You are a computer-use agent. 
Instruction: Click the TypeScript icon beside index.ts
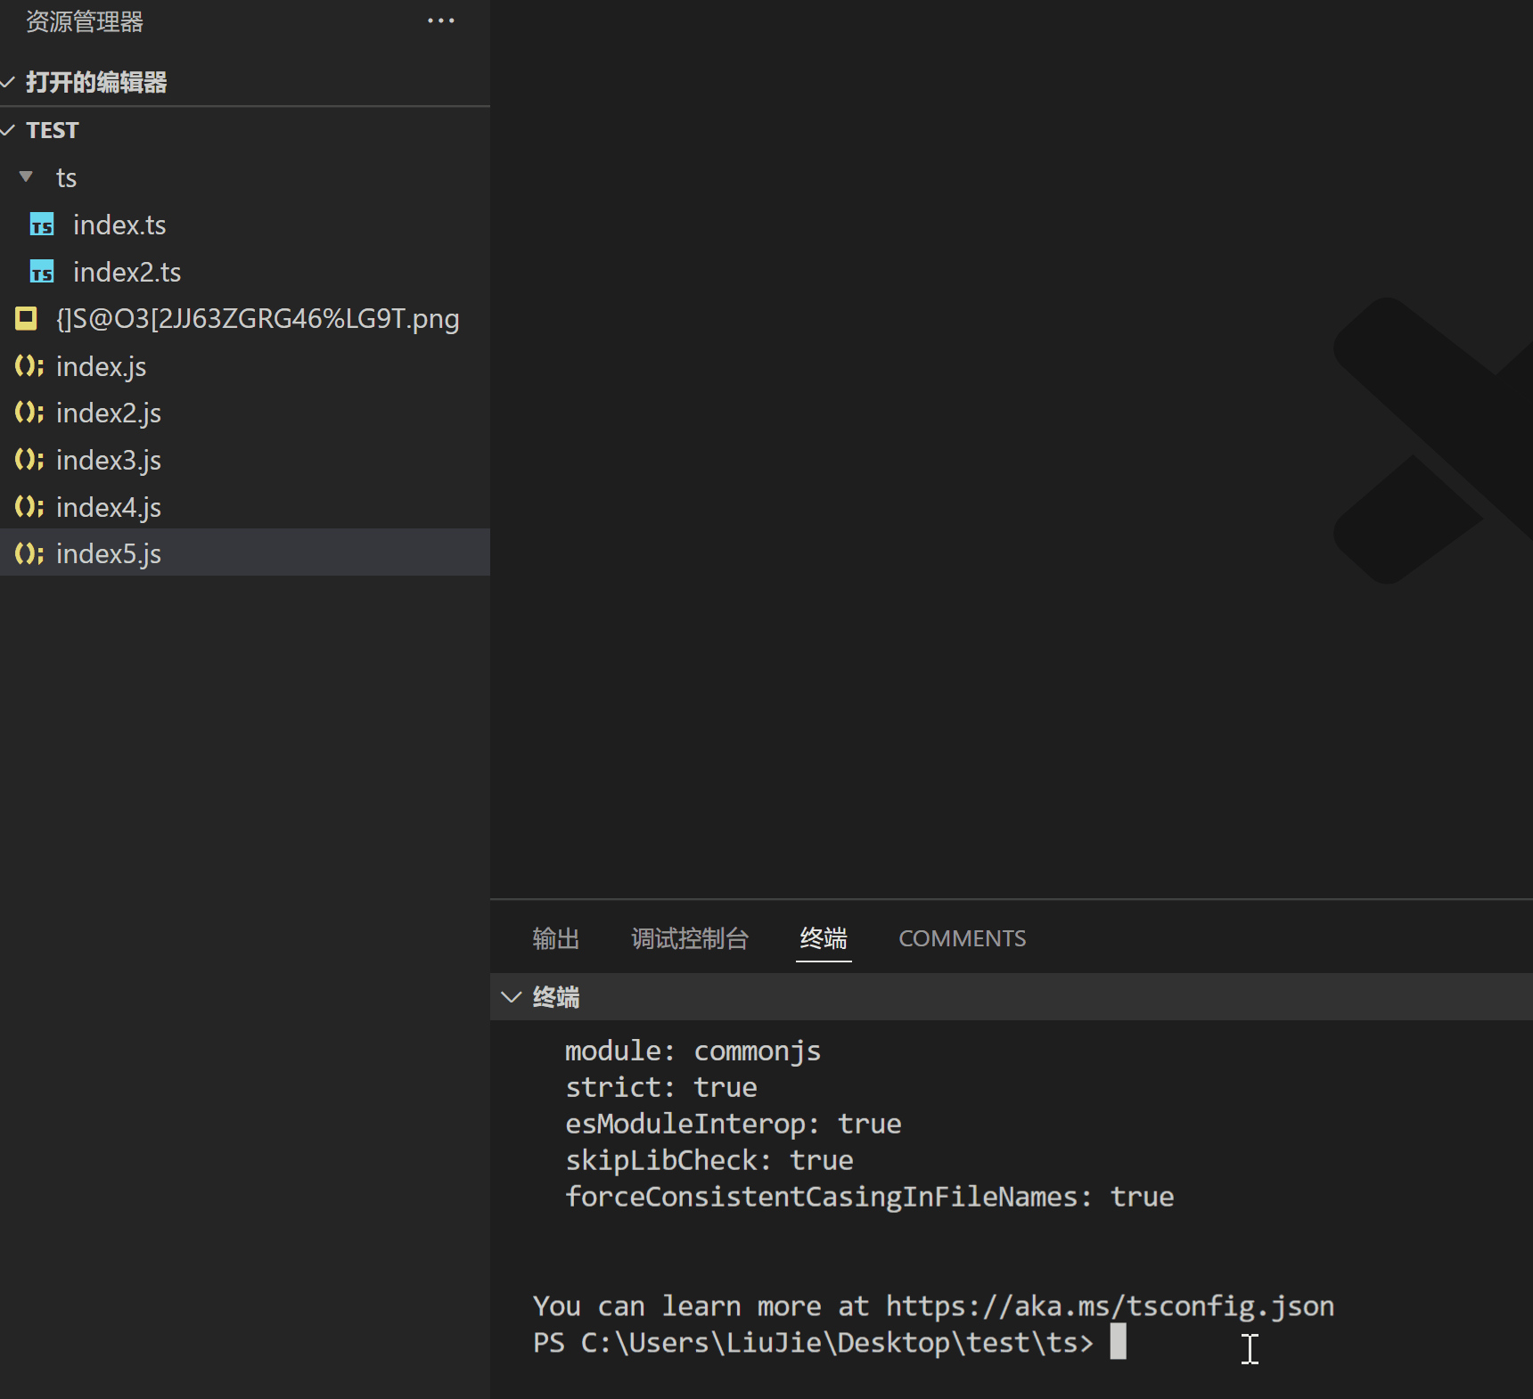(42, 224)
